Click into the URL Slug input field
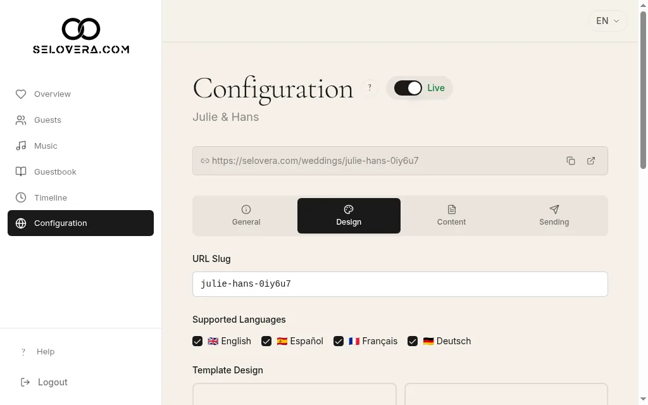 [400, 284]
